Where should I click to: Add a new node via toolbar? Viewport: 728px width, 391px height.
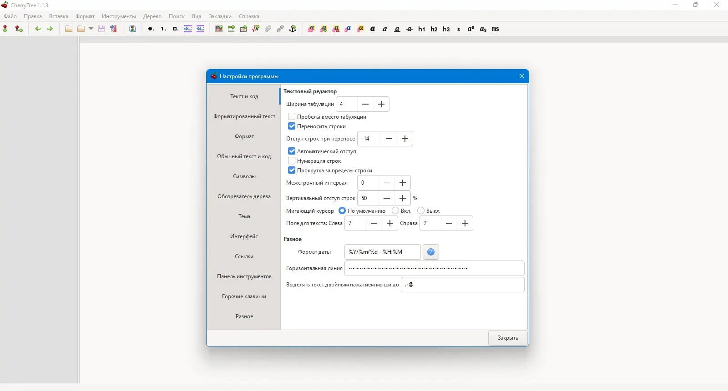[x=5, y=29]
